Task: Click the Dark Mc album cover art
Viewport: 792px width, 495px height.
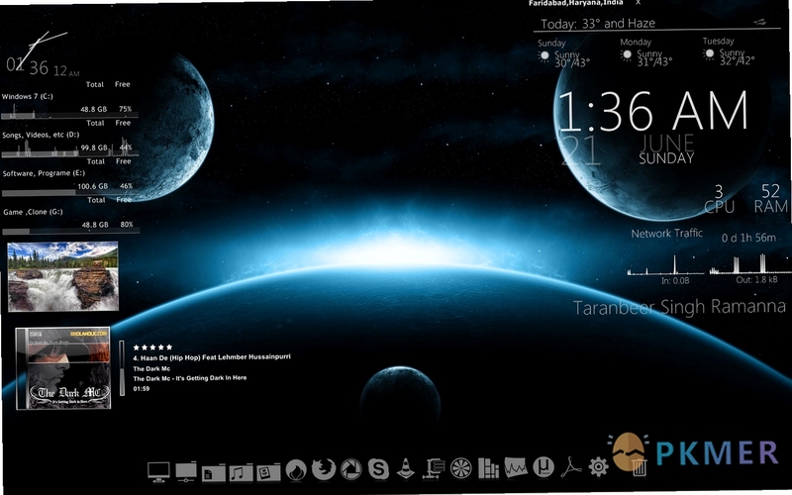Action: (x=63, y=368)
